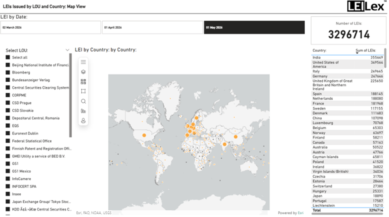Open the Esri link

pos(300,213)
